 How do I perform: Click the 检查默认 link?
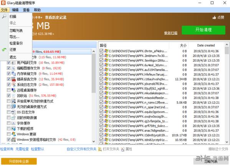tap(38, 149)
